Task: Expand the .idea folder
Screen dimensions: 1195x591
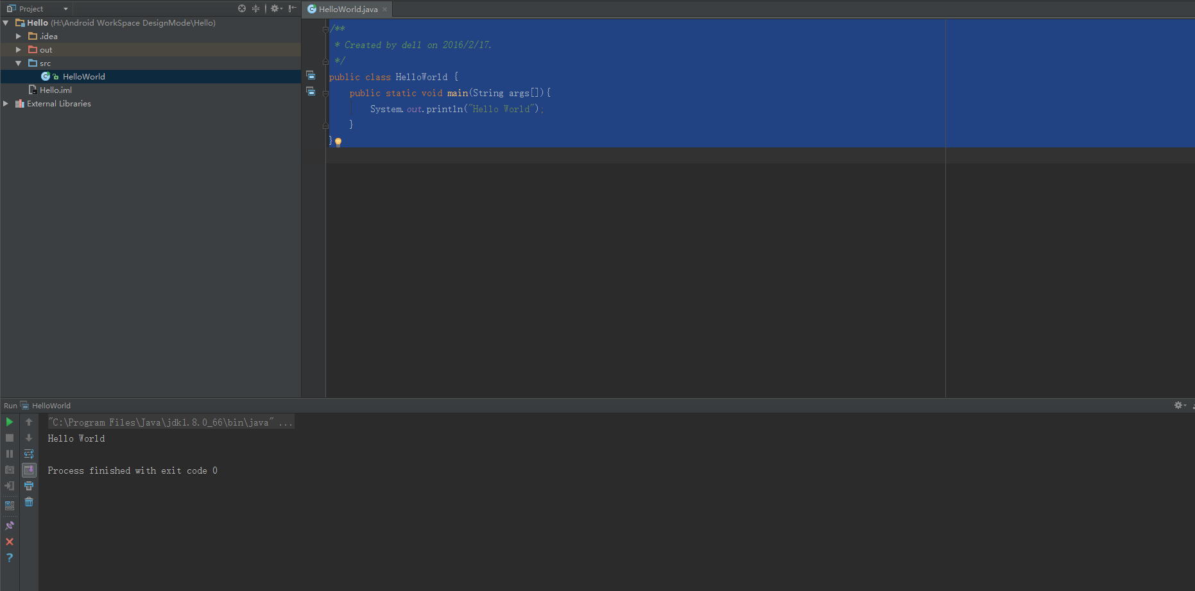Action: coord(19,36)
